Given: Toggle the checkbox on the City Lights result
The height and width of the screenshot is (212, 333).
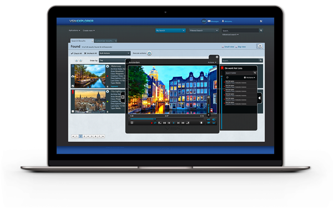Looking at the screenshot, I should click(x=73, y=111).
